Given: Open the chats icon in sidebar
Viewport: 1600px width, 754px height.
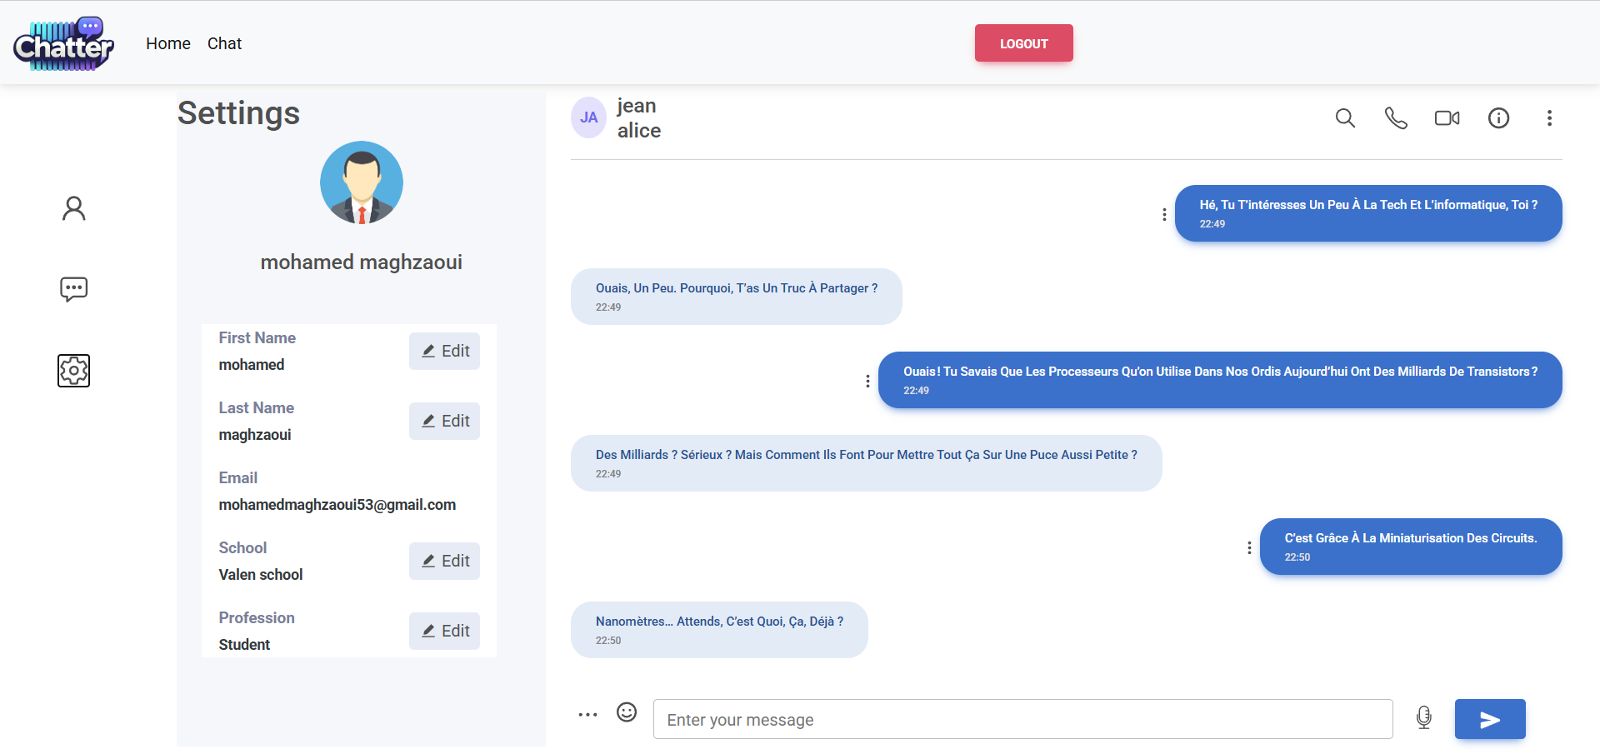Looking at the screenshot, I should coord(73,289).
